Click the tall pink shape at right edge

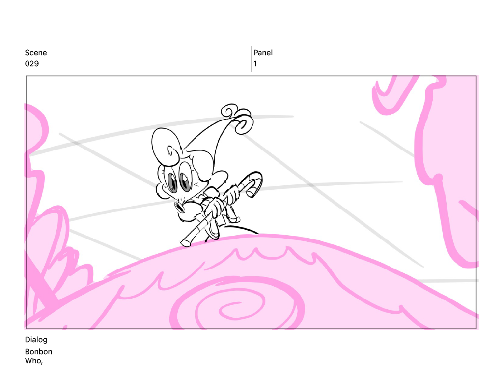445,162
